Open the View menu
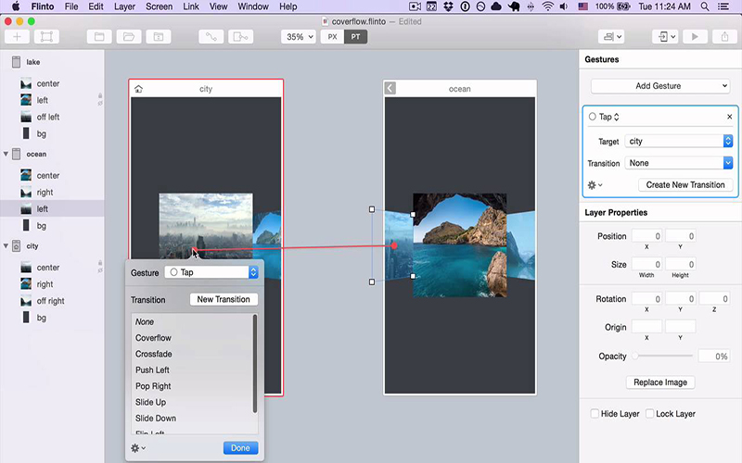The width and height of the screenshot is (742, 463). coord(218,6)
